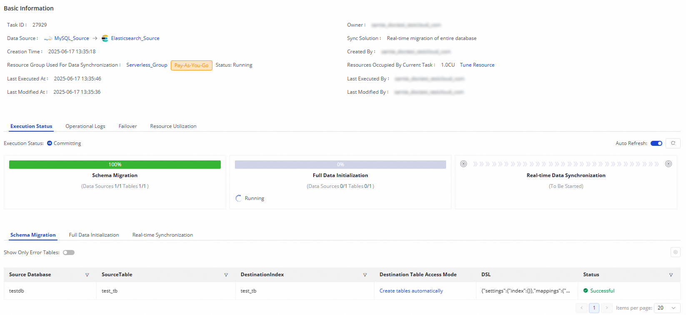
Task: Open the items per page dropdown
Action: click(667, 308)
